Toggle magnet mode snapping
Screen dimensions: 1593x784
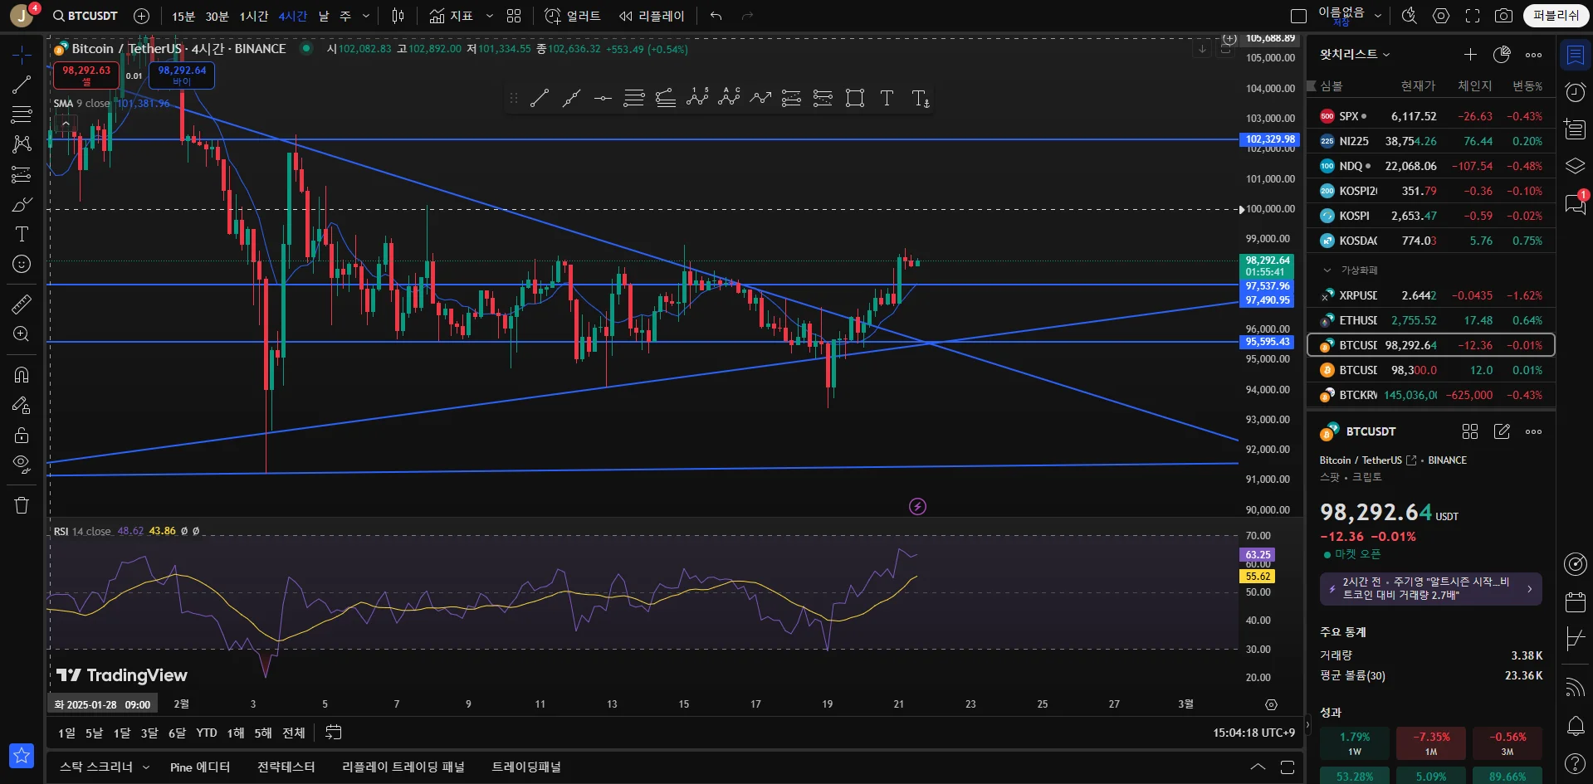pos(22,374)
